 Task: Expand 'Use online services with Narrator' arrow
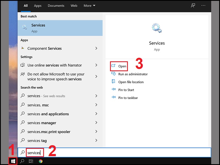[x=96, y=65]
